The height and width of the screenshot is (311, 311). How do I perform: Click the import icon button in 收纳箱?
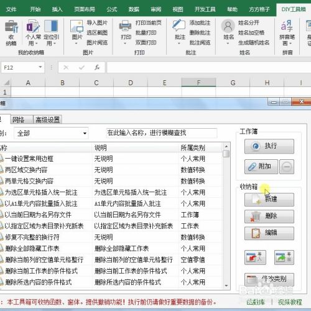[255, 258]
